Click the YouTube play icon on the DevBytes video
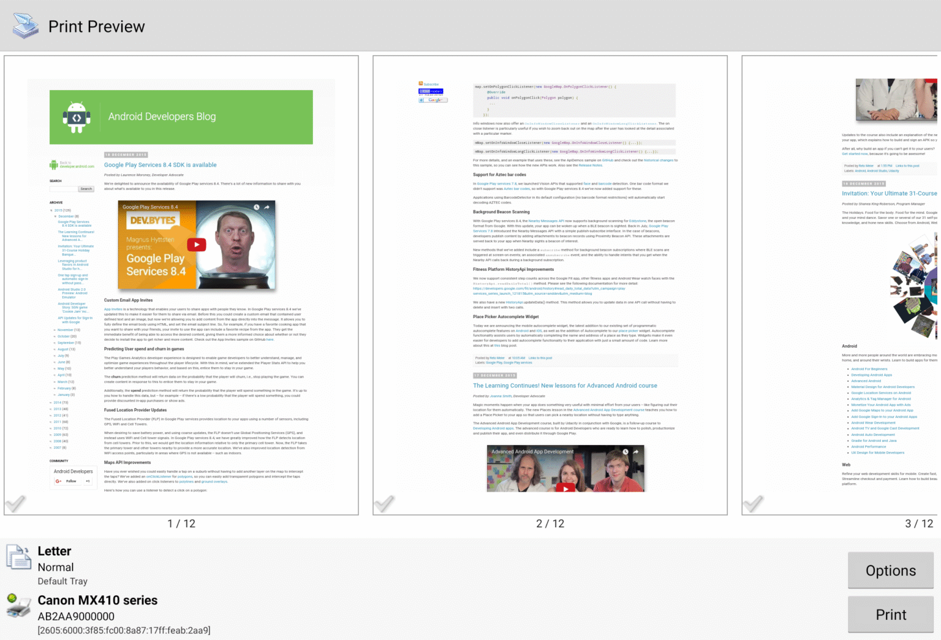 click(195, 244)
